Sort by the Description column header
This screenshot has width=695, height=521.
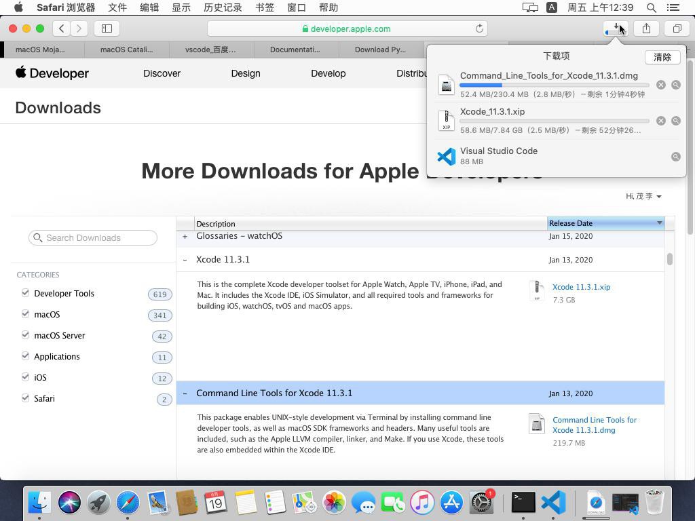371,223
